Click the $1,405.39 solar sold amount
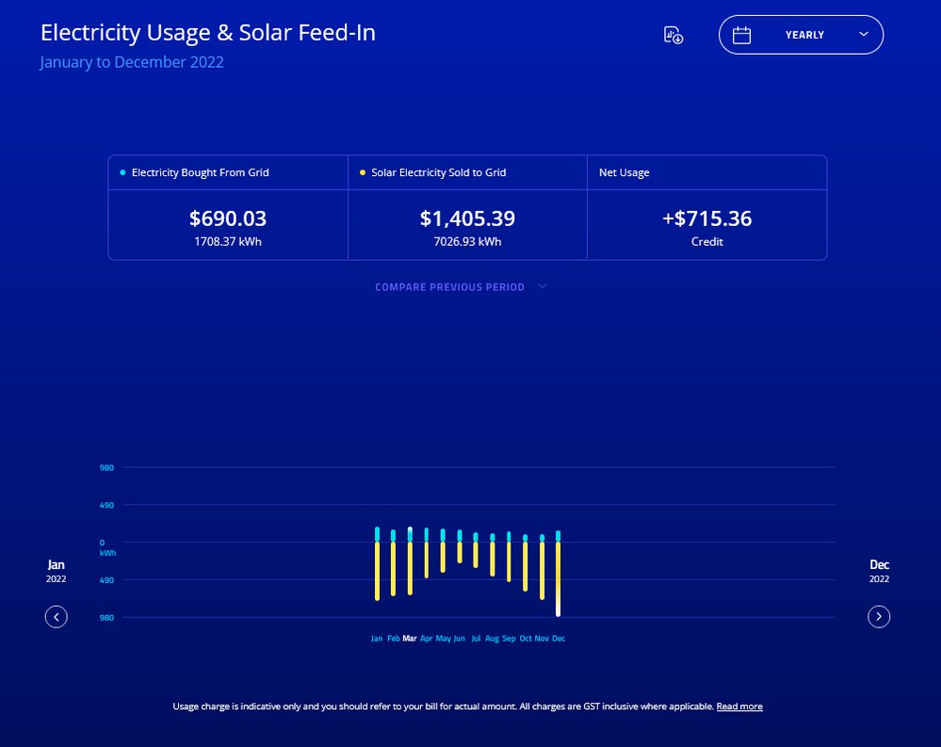 [x=467, y=219]
